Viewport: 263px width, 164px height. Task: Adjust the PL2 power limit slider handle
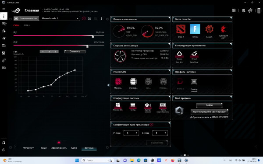(87, 46)
